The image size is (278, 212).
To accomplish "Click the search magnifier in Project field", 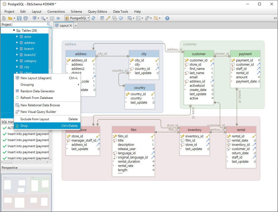I will point(49,24).
